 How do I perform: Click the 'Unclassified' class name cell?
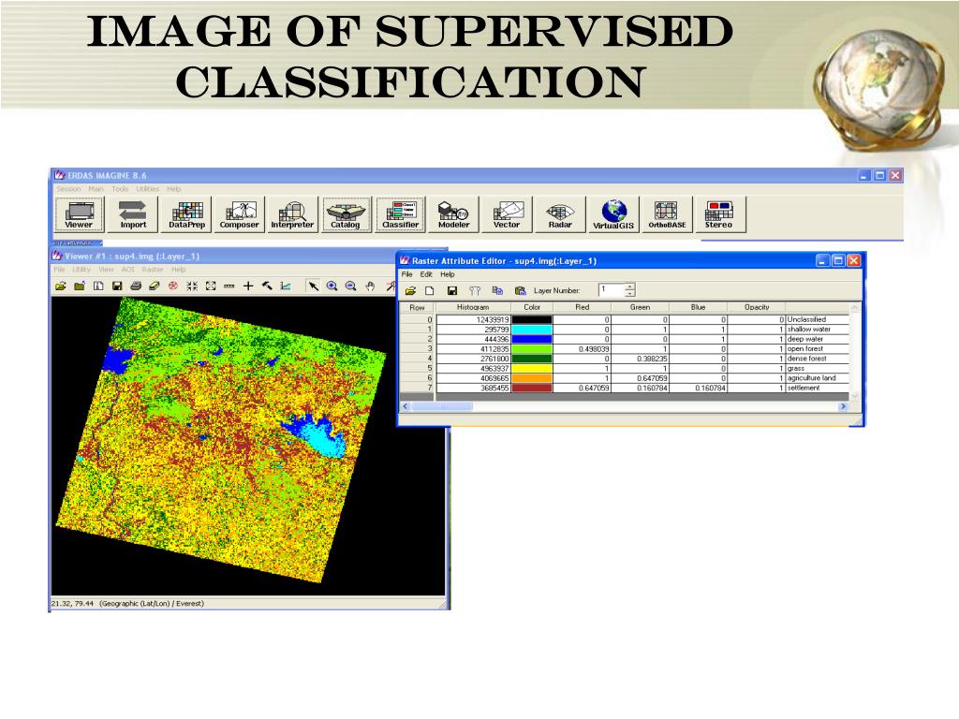817,320
